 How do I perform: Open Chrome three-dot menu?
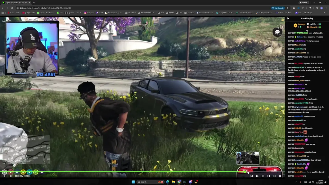coord(326,8)
